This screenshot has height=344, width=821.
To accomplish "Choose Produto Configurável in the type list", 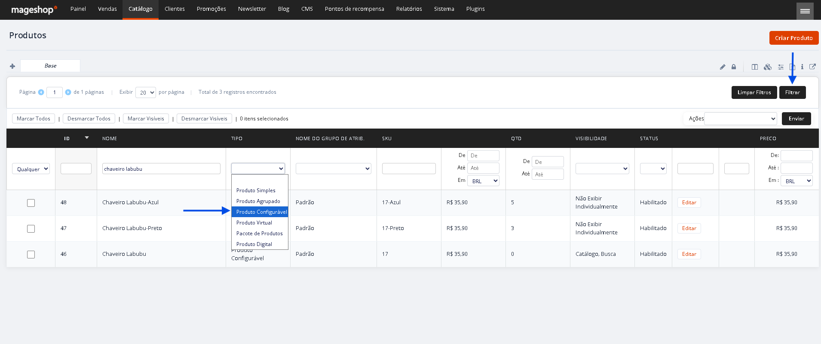I will pyautogui.click(x=260, y=212).
